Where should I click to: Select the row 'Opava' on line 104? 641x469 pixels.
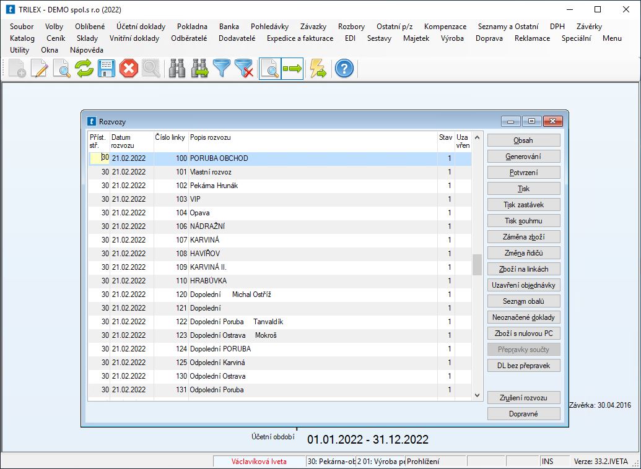(279, 212)
